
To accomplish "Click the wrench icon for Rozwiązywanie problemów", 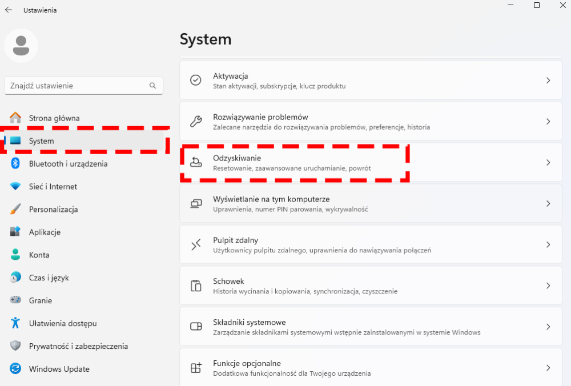I will [195, 121].
